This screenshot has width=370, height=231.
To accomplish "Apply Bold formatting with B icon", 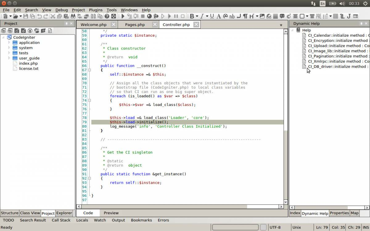I will (x=192, y=16).
